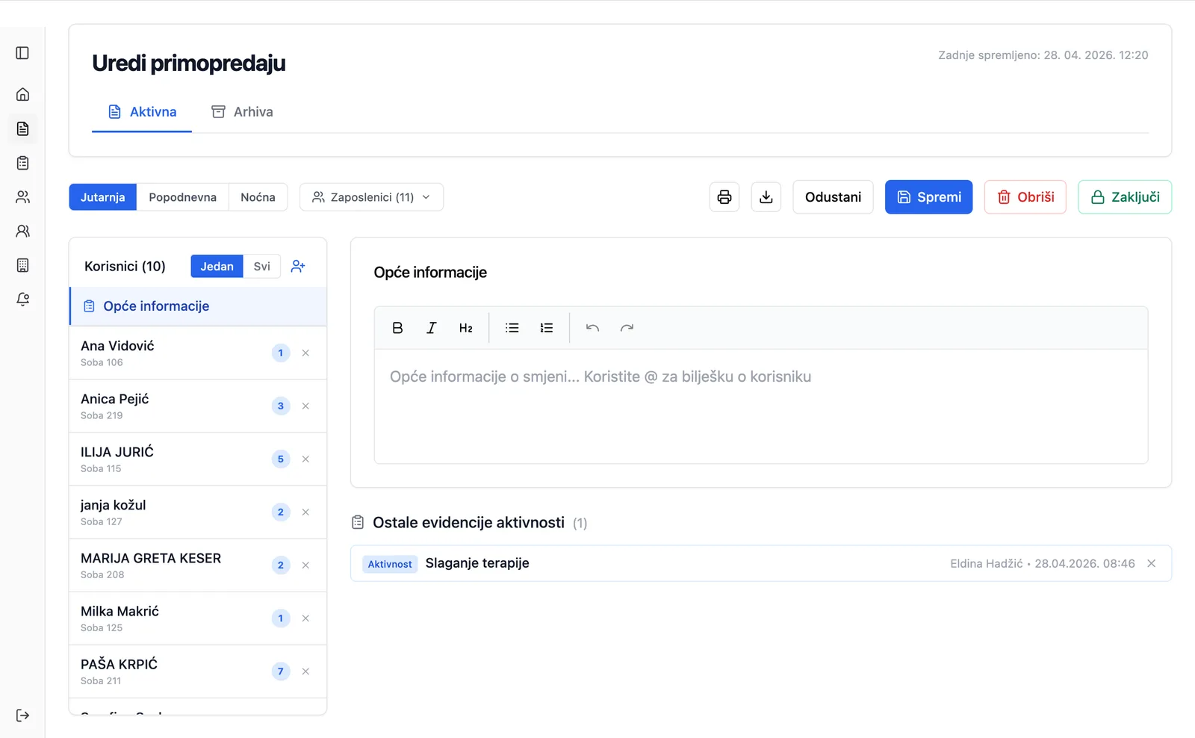Click into Opće informacije text editor area
Screen dimensions: 1195x738
[760, 406]
